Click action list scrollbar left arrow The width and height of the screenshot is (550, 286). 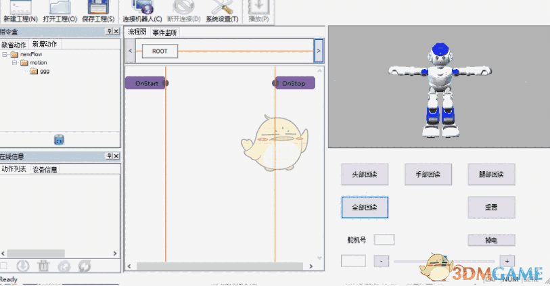[x=3, y=253]
